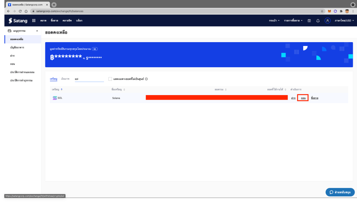This screenshot has width=357, height=203.
Task: Click the ถอน withdraw link for SOL
Action: pyautogui.click(x=303, y=98)
